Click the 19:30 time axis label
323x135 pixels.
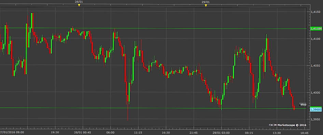55,133
